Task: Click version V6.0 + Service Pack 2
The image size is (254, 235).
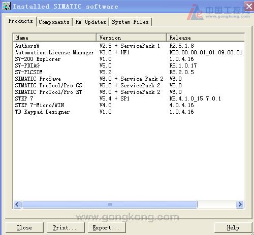Action: [131, 79]
